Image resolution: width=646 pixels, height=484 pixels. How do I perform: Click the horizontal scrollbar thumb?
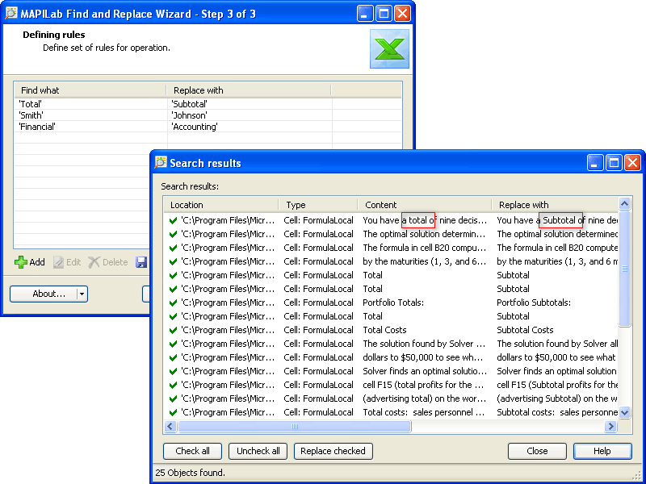[295, 427]
